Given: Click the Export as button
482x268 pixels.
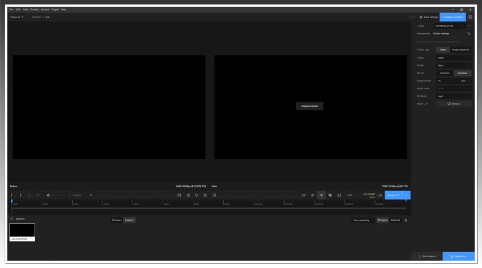Looking at the screenshot, I should [x=459, y=256].
